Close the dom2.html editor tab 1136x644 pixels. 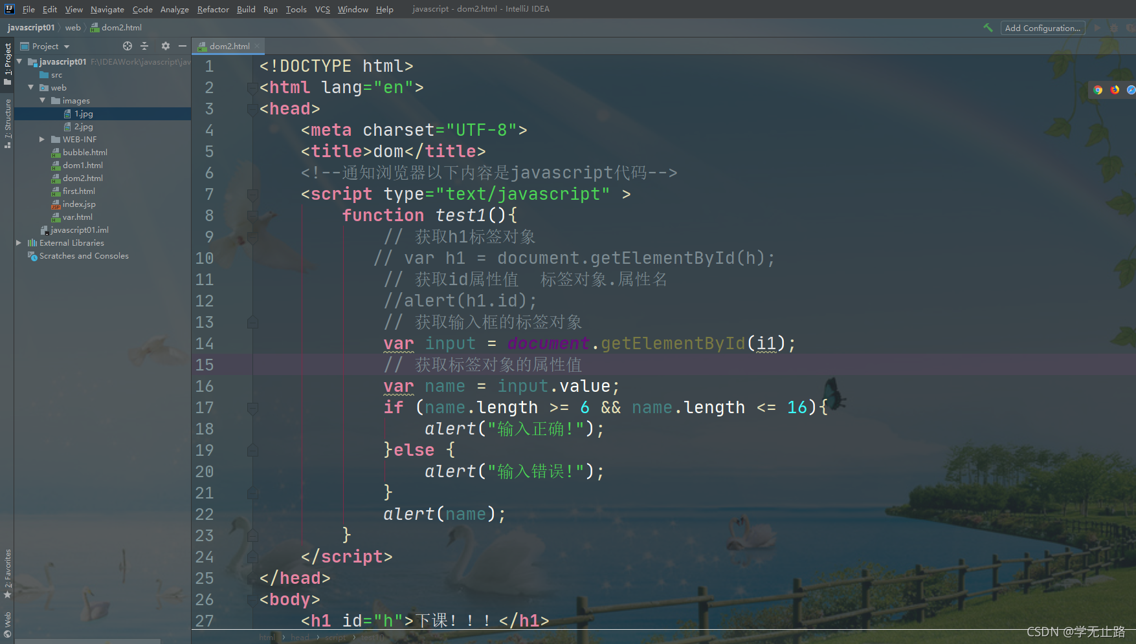[257, 46]
